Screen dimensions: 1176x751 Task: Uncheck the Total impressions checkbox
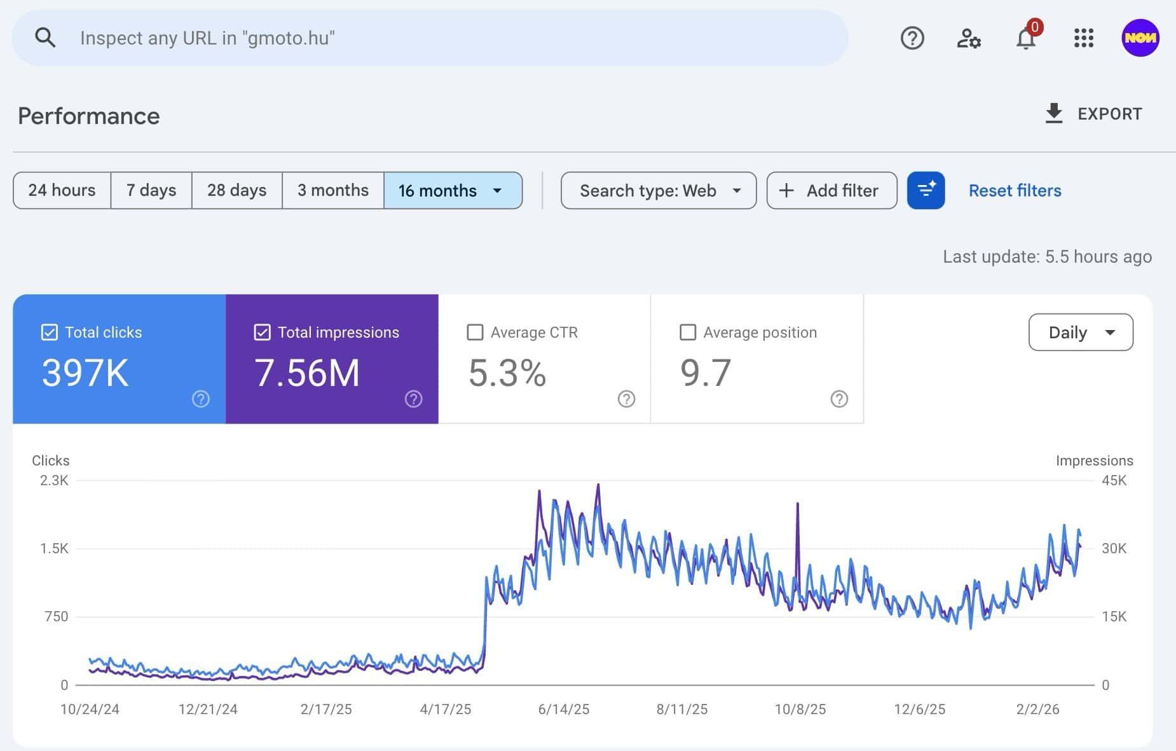pos(263,332)
